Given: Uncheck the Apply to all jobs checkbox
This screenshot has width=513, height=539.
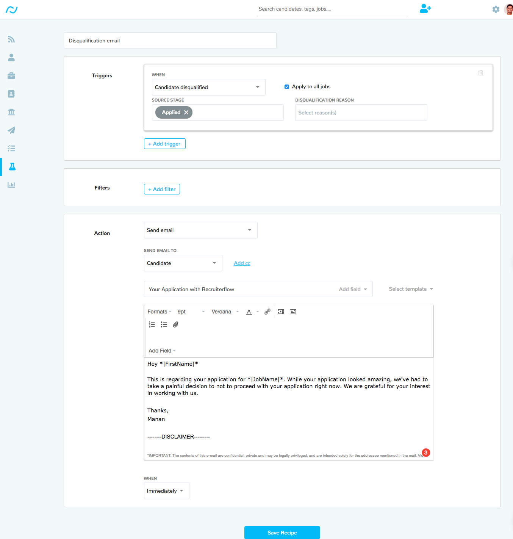Looking at the screenshot, I should coord(287,87).
